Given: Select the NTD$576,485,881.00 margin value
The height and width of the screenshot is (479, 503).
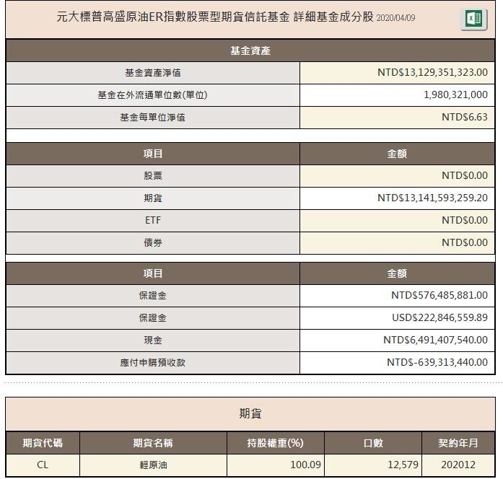Looking at the screenshot, I should pyautogui.click(x=439, y=295).
